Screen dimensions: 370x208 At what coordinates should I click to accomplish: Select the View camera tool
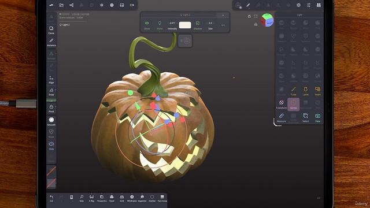point(317,117)
